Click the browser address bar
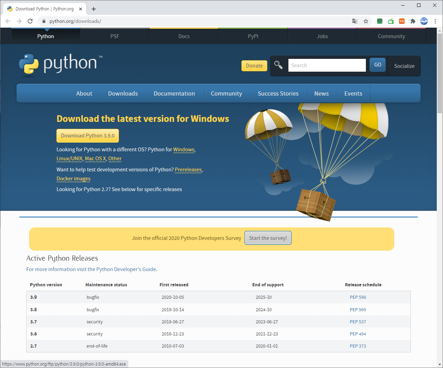The height and width of the screenshot is (368, 443). click(x=194, y=21)
